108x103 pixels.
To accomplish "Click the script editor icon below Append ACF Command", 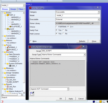I will (32, 94).
